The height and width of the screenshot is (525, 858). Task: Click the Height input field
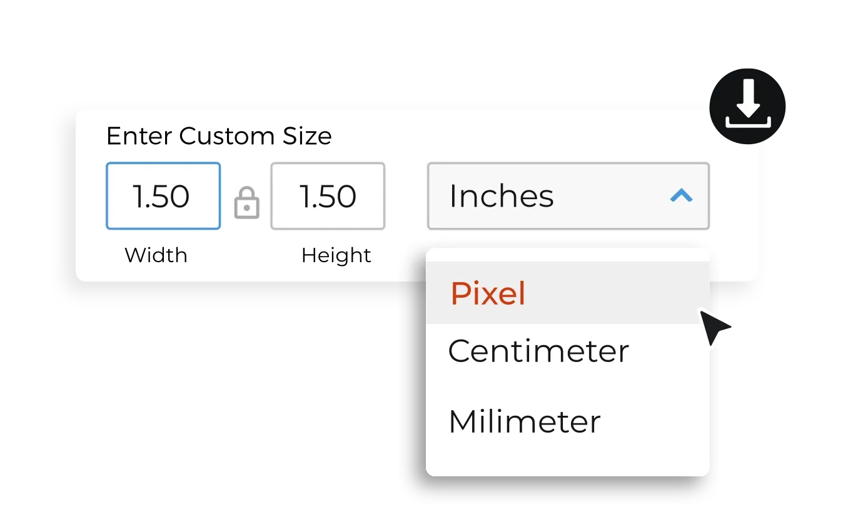click(x=328, y=196)
